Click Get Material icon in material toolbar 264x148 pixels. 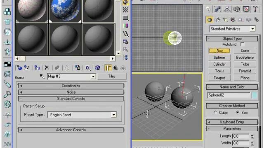pos(19,68)
